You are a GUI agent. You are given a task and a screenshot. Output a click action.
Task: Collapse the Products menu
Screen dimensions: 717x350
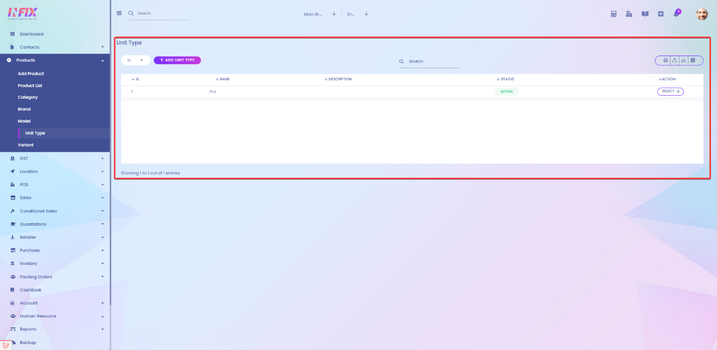click(103, 60)
